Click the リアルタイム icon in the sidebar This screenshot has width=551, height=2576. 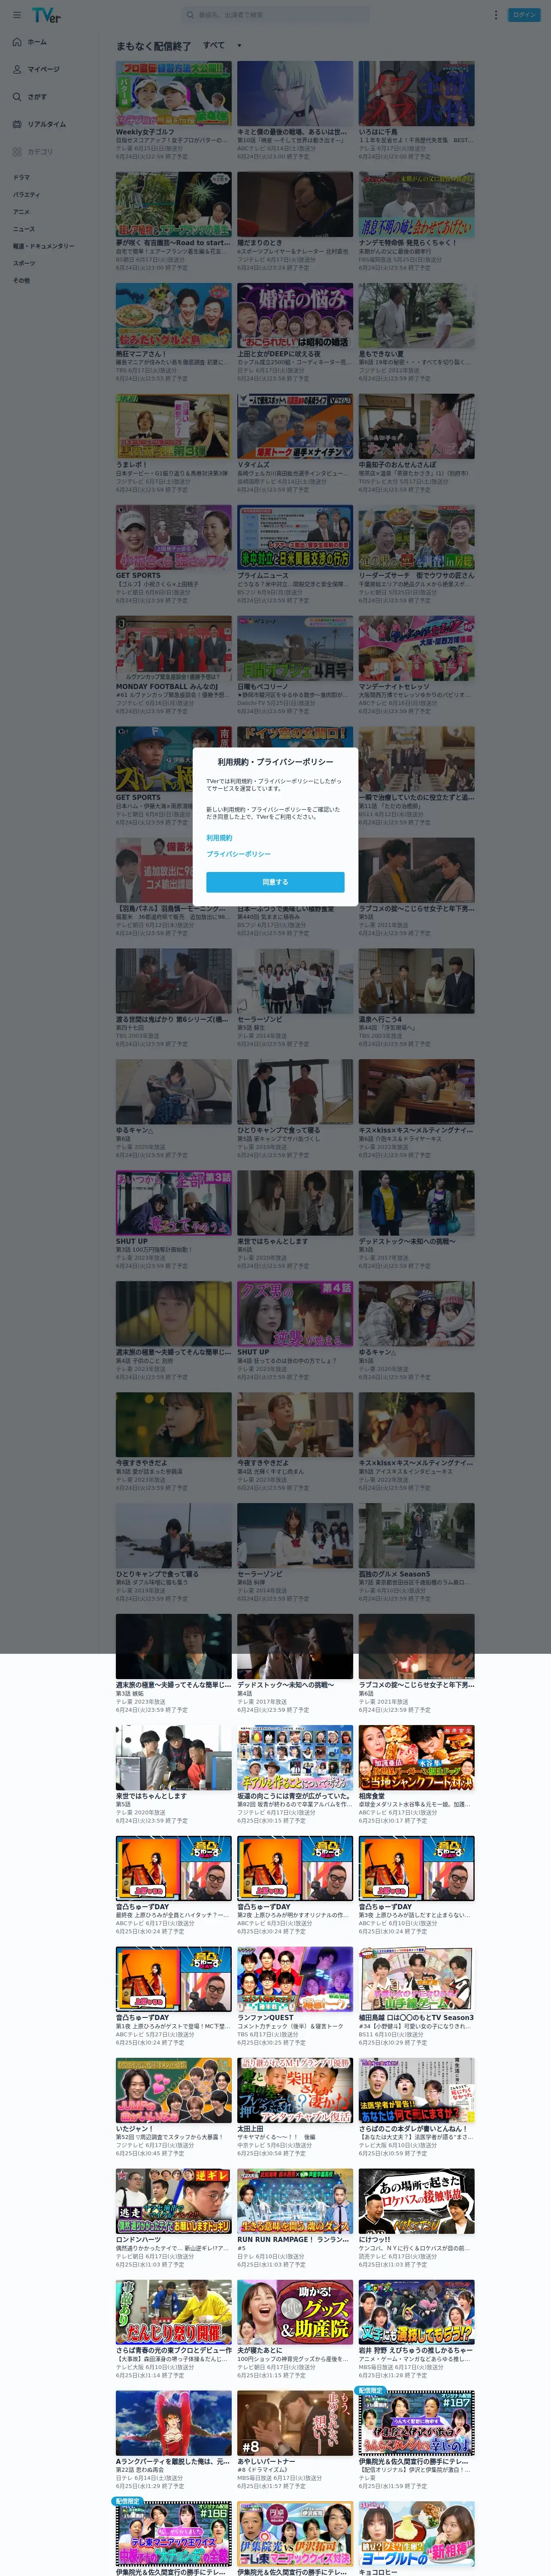17,124
